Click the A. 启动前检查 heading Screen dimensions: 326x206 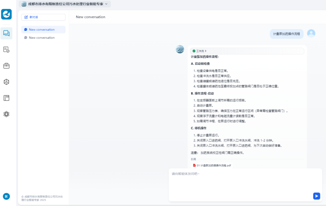[x=200, y=64]
